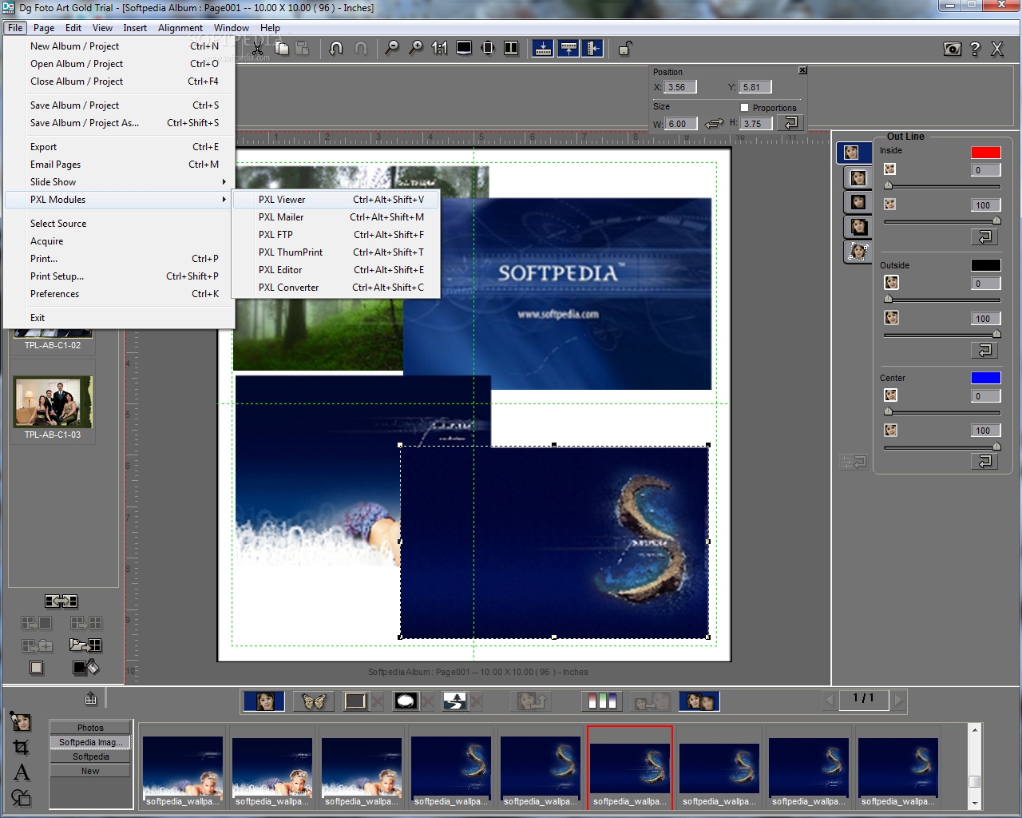Screen dimensions: 1022x818
Task: Click the Undo arrow icon
Action: click(x=336, y=49)
